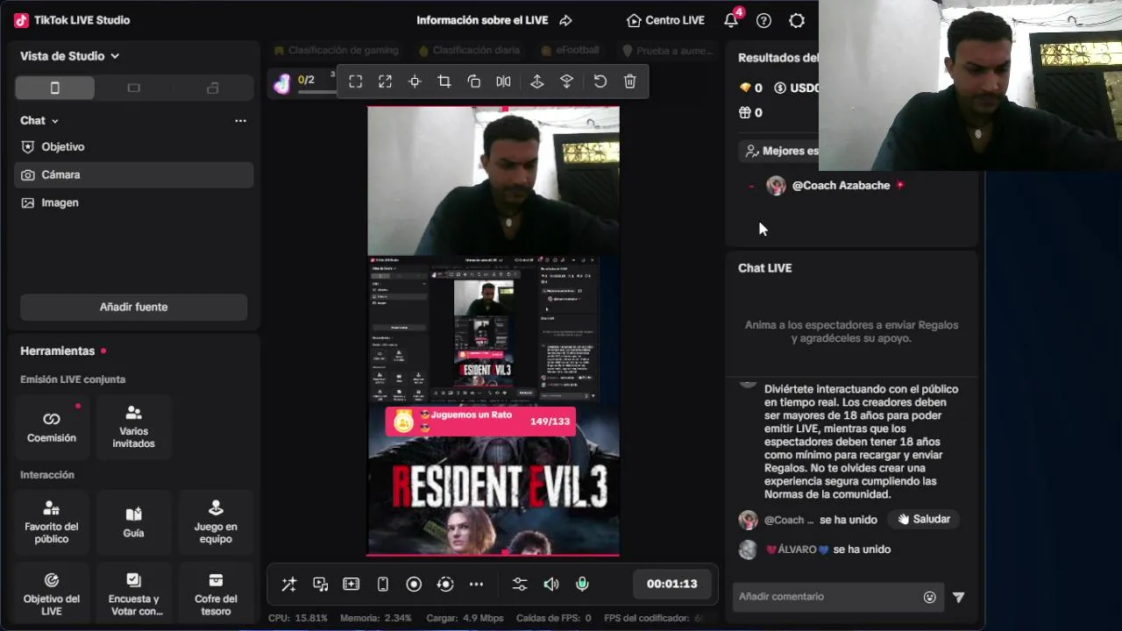Image resolution: width=1122 pixels, height=631 pixels.
Task: Open Centro LIVE
Action: [665, 20]
